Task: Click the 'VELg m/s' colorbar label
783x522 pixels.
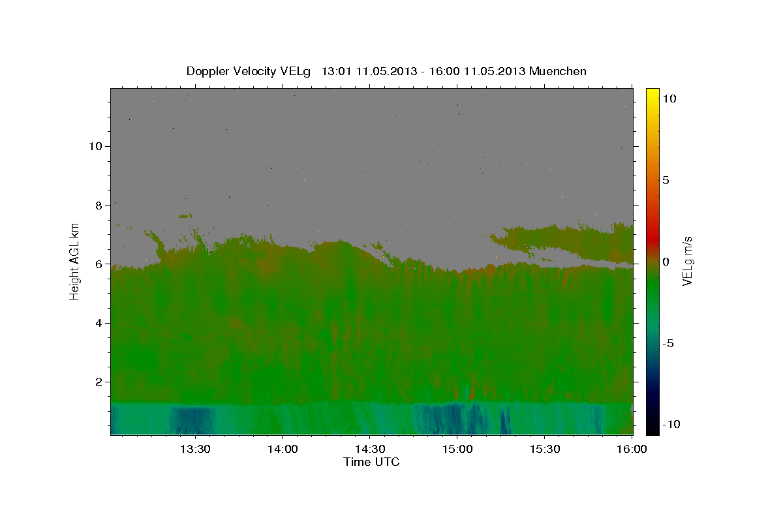Action: tap(688, 262)
